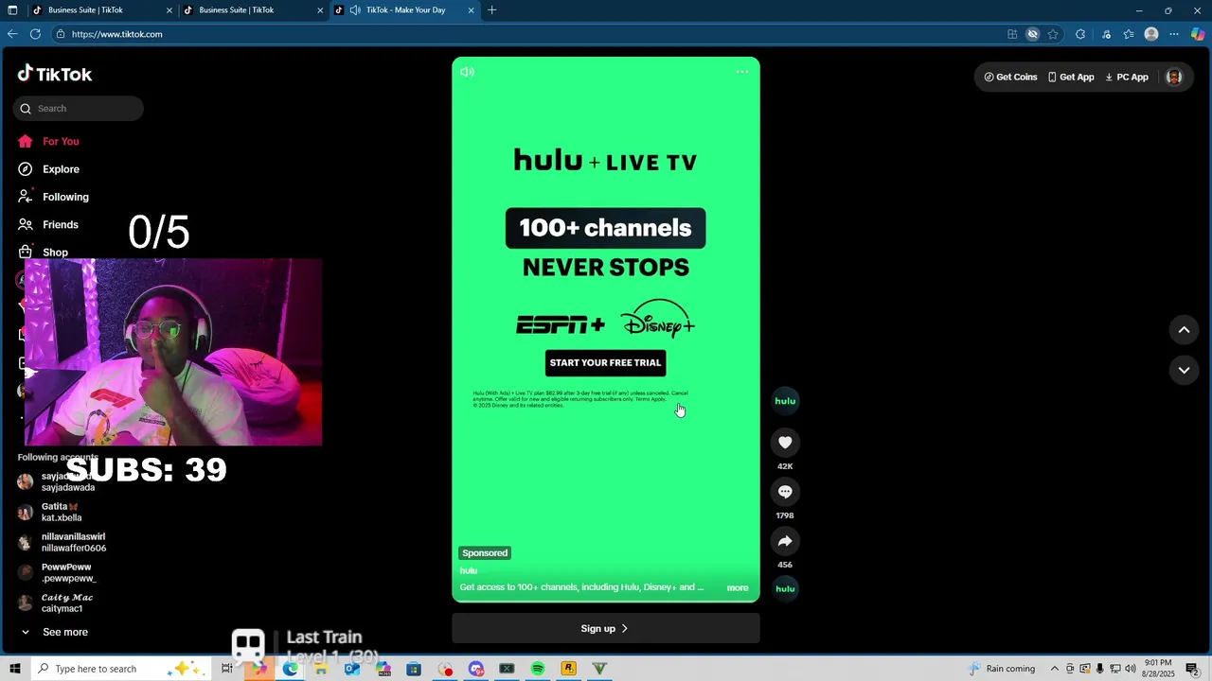Open the TikTok profile avatar menu

coord(1174,78)
